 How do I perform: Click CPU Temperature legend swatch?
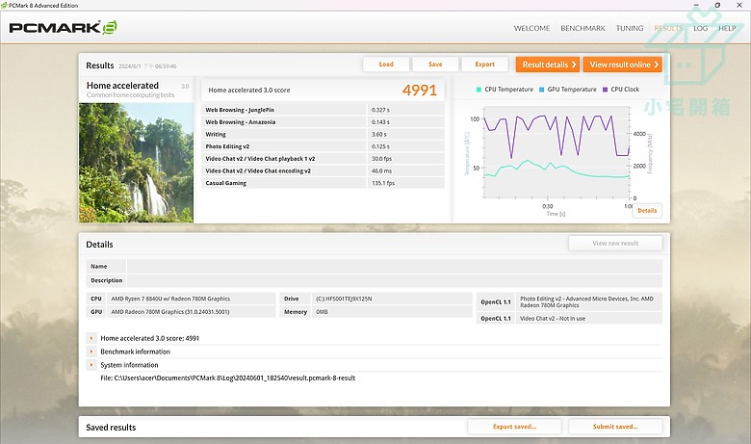point(479,90)
